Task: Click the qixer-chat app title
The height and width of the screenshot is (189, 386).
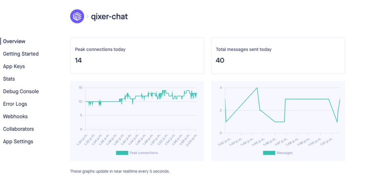Action: 109,17
